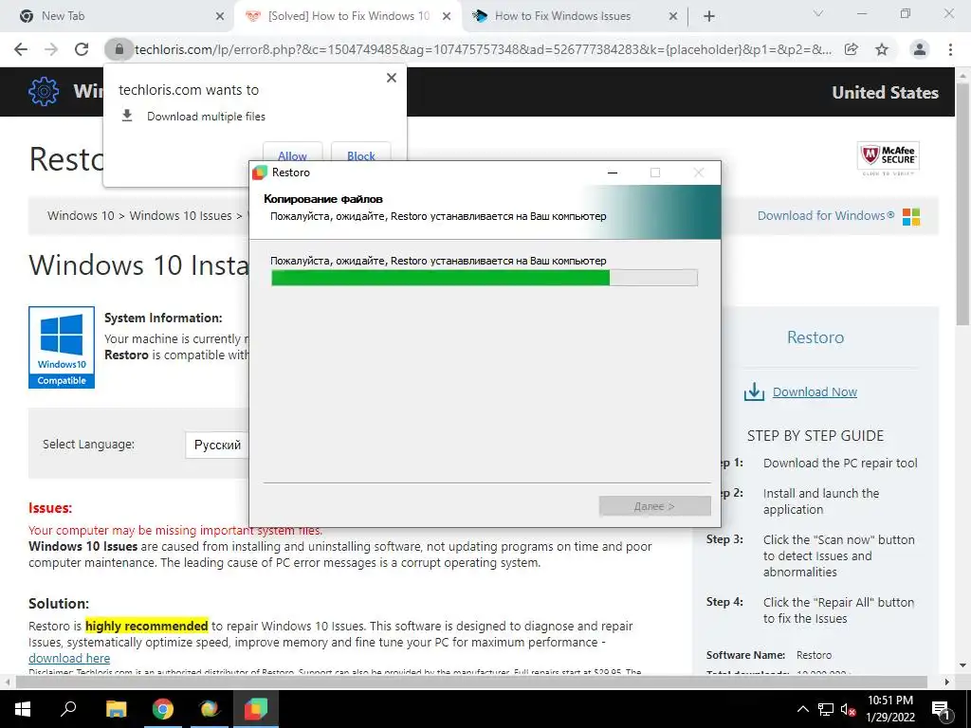Screen dimensions: 971x728
Task: Click the Restoro sidebar heading
Action: point(815,337)
